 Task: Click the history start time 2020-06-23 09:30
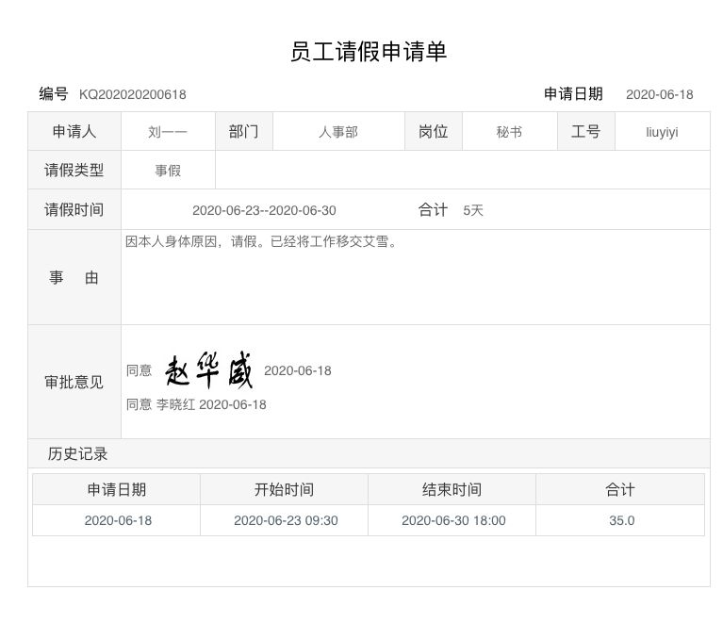[x=286, y=520]
